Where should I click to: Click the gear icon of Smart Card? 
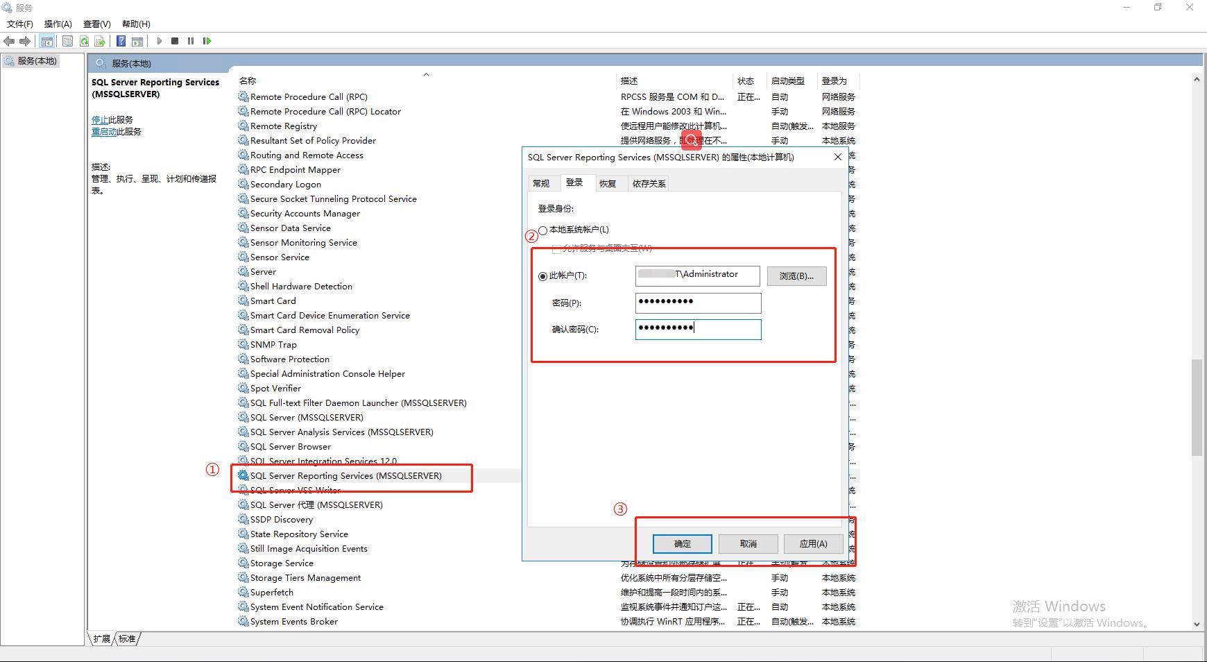(243, 300)
